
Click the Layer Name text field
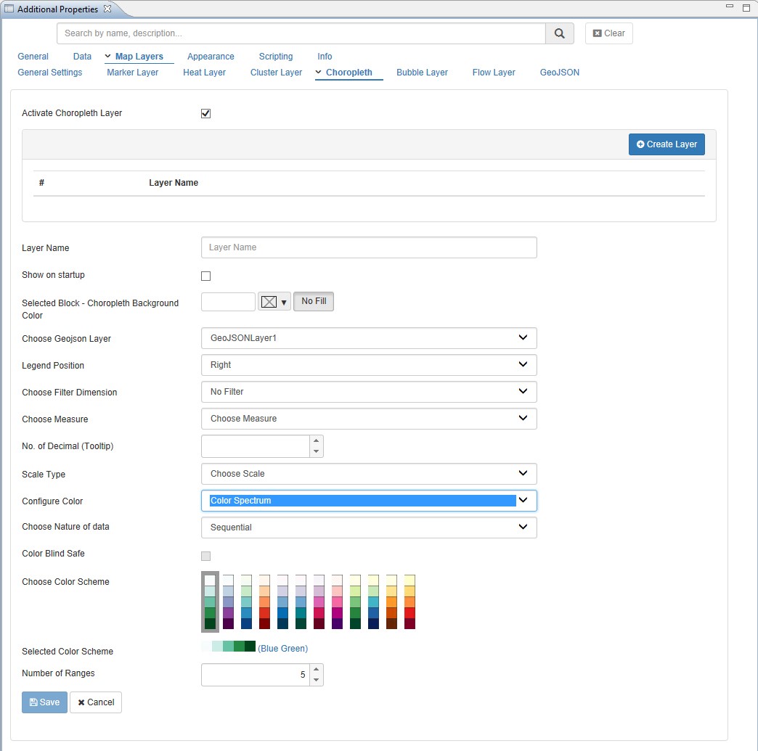[x=369, y=247]
